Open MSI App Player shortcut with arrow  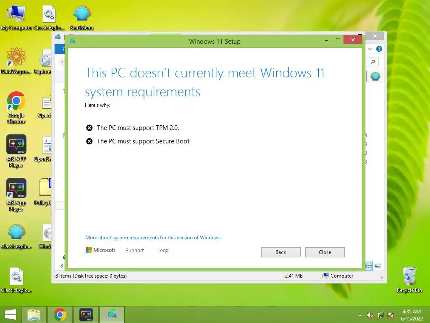click(16, 195)
